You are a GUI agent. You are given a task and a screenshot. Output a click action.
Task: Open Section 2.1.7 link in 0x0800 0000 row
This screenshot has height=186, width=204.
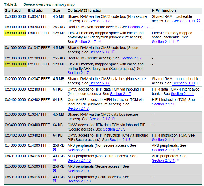(86, 42)
